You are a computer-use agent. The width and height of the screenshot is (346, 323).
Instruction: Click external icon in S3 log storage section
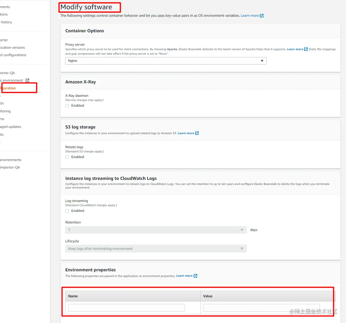tap(197, 133)
